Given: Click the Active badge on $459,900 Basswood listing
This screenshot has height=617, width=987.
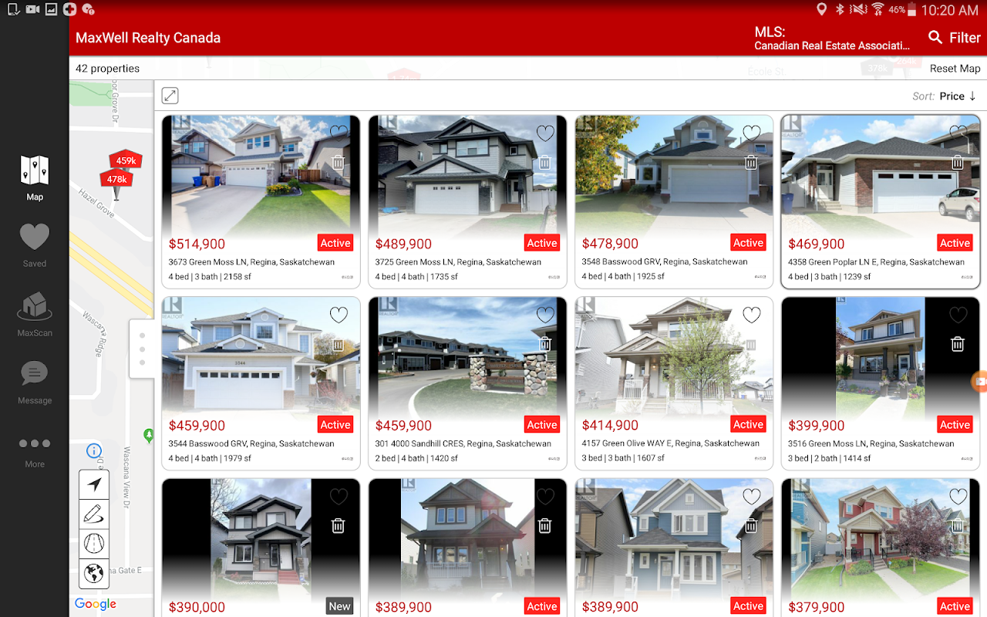Looking at the screenshot, I should 335,425.
